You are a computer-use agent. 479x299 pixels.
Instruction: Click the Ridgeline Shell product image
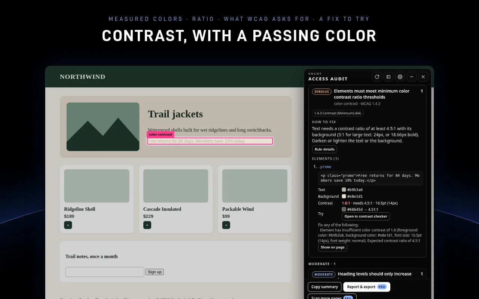[97, 186]
